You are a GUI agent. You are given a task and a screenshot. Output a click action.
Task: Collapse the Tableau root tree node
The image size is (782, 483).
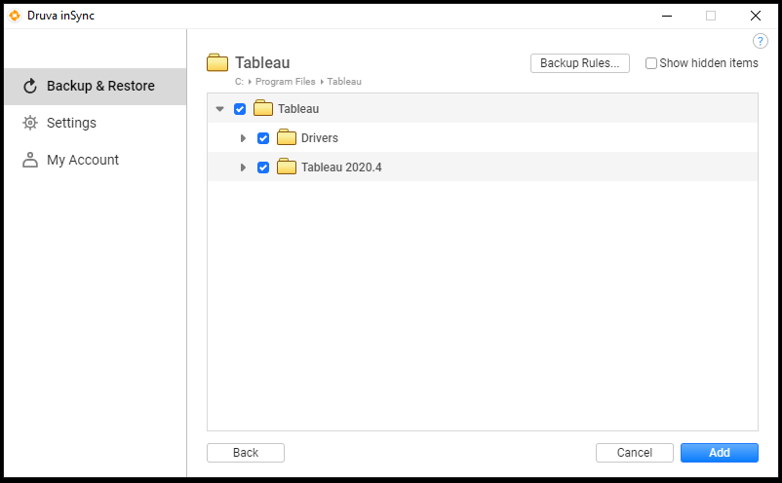pos(219,109)
